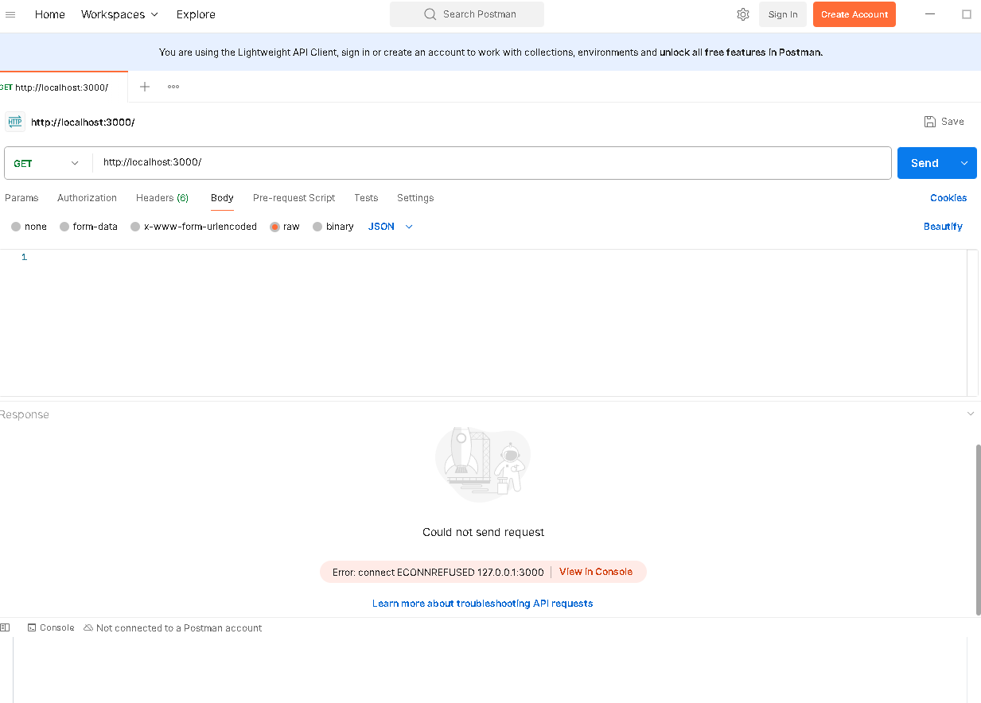Add a new request tab with plus icon

click(145, 87)
